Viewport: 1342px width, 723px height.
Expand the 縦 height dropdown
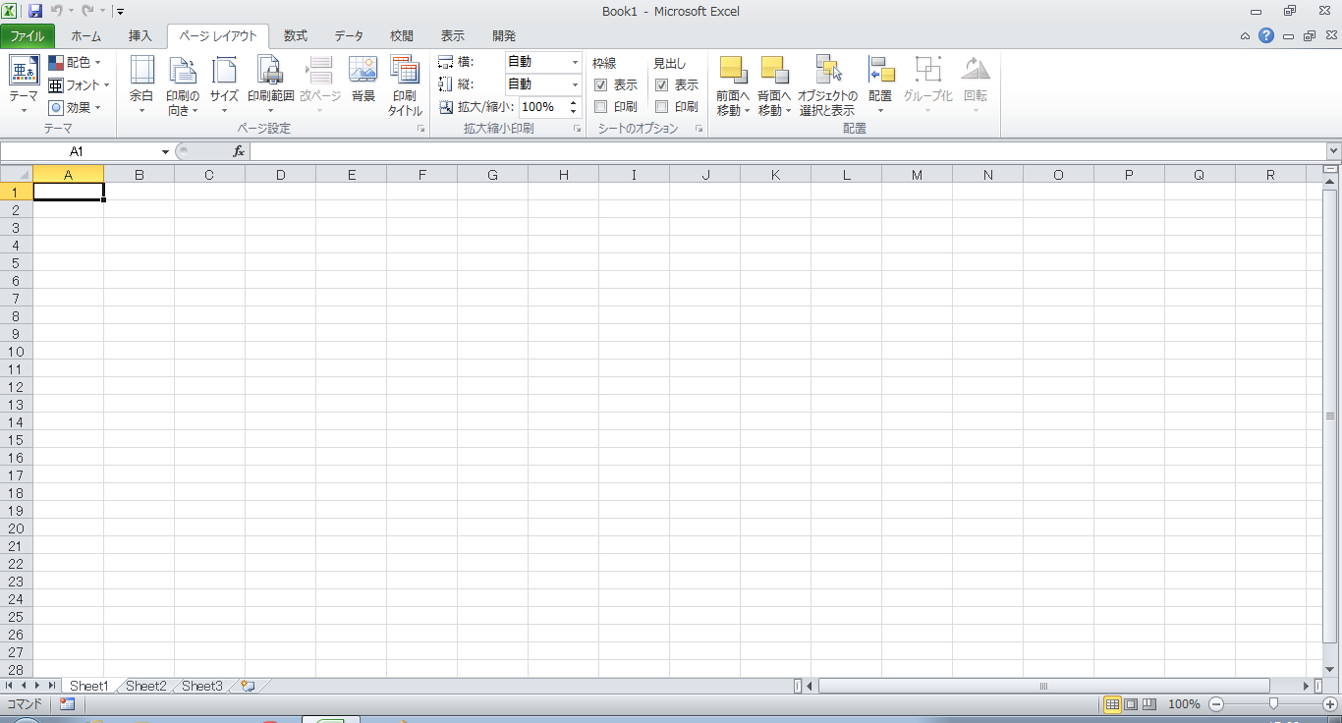(575, 84)
